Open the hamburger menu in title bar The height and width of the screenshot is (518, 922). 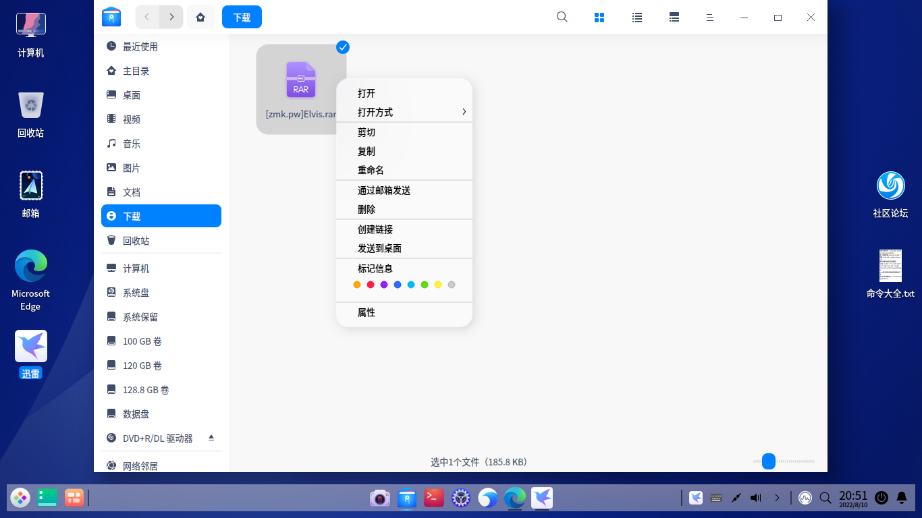(x=709, y=17)
